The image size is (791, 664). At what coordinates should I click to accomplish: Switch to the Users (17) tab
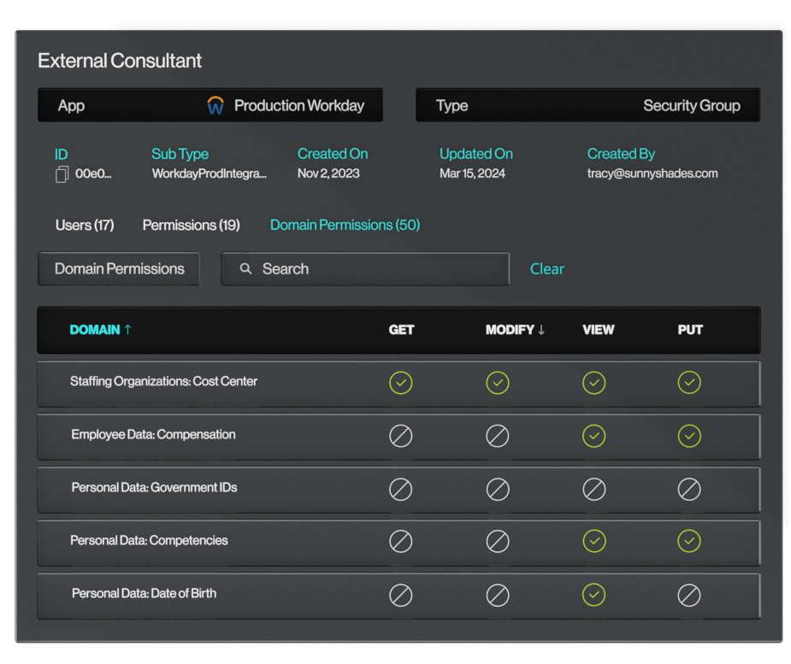coord(85,226)
